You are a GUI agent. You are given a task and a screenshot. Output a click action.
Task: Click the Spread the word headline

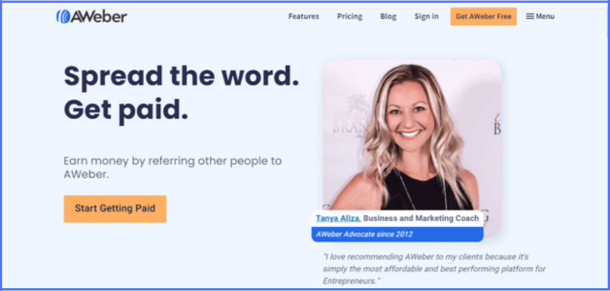coord(181,76)
